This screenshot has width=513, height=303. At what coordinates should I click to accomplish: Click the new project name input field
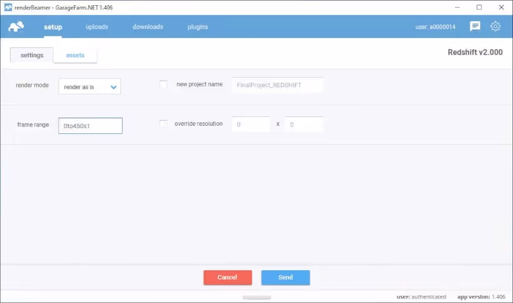point(278,85)
